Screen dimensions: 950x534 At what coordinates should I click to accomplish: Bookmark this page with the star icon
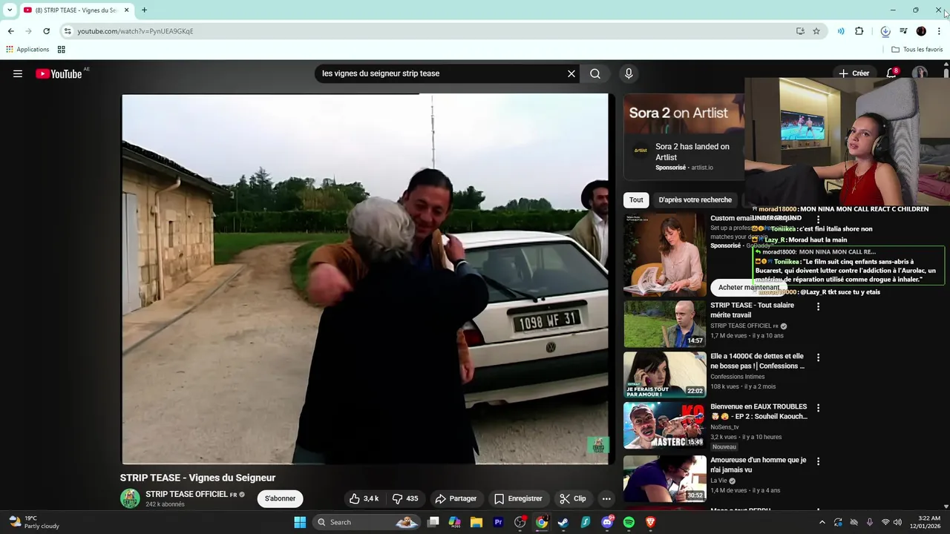816,31
